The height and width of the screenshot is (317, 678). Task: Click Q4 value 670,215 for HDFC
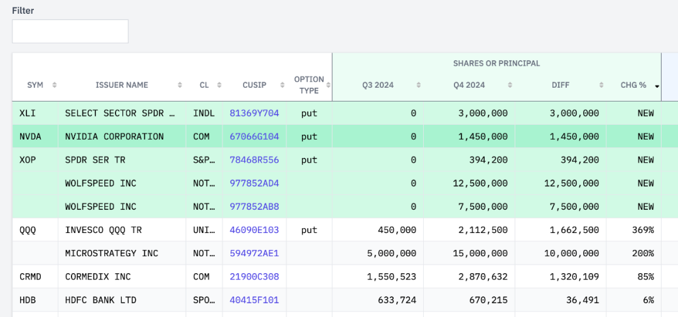click(x=488, y=299)
